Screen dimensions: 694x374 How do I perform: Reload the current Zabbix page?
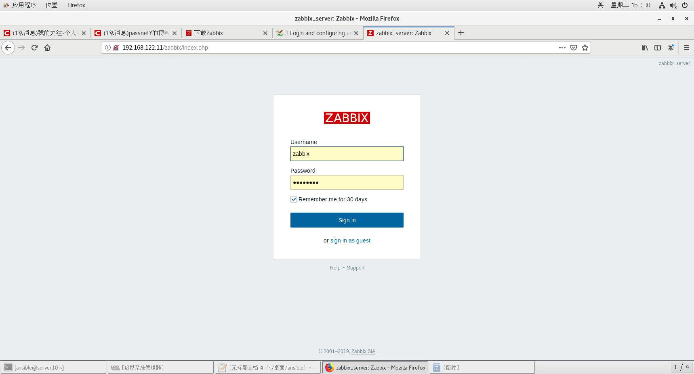tap(34, 48)
